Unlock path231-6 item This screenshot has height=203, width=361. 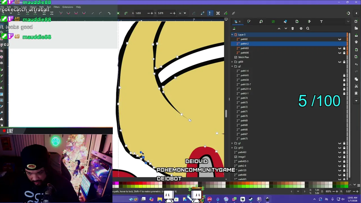point(344,89)
